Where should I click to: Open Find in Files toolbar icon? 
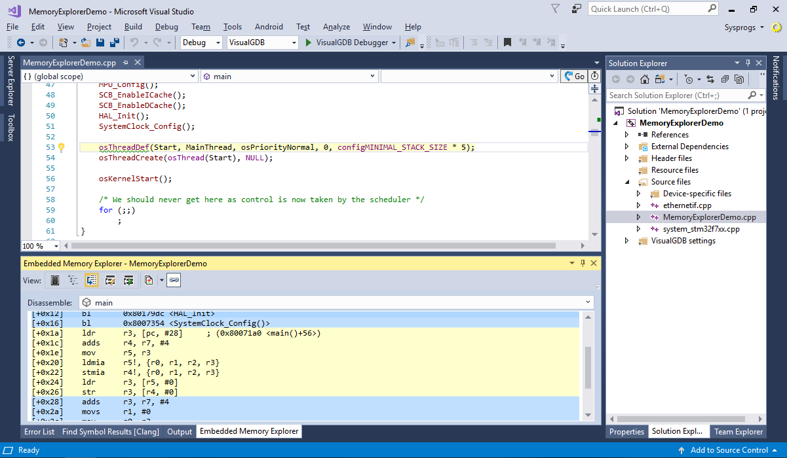411,43
